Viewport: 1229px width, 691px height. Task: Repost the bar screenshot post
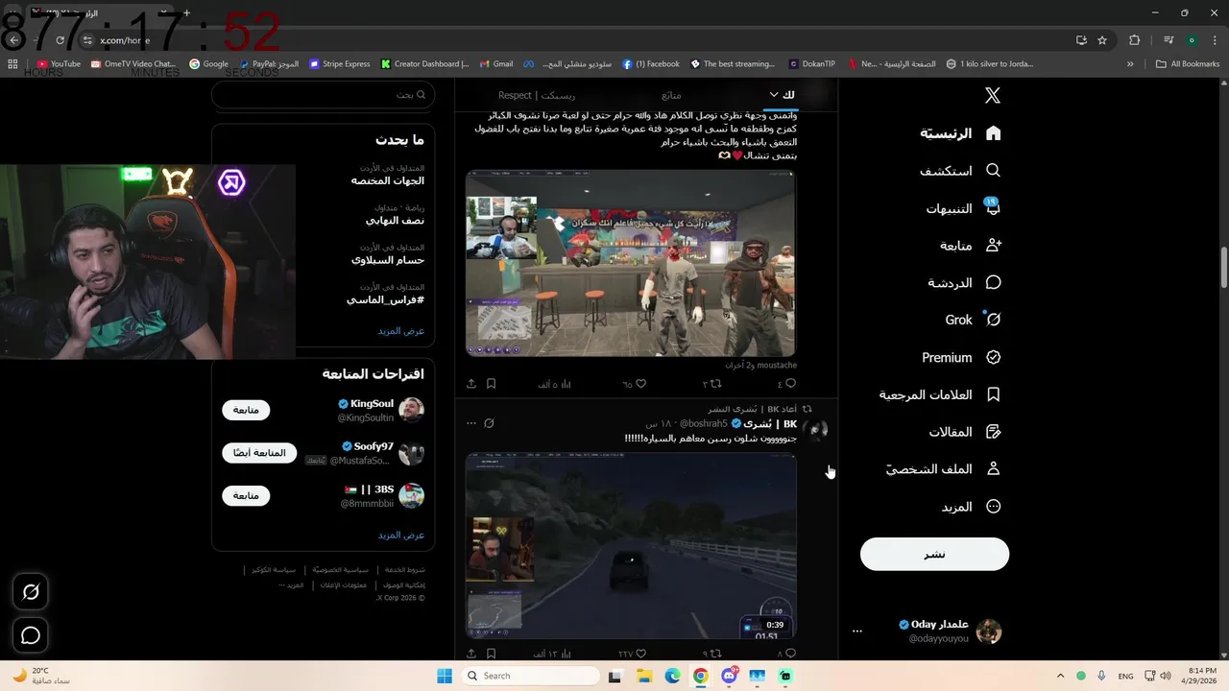point(715,384)
